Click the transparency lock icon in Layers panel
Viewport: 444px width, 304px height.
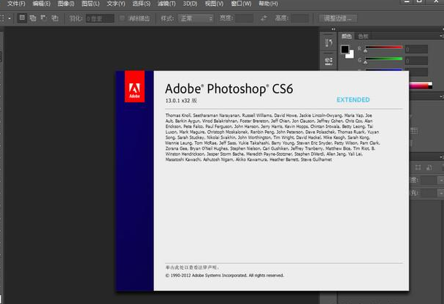[x=418, y=167]
